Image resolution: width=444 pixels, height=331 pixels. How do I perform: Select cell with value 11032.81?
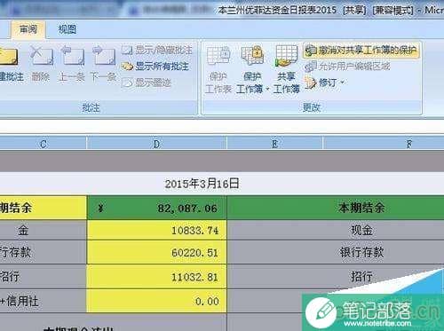[x=157, y=277]
